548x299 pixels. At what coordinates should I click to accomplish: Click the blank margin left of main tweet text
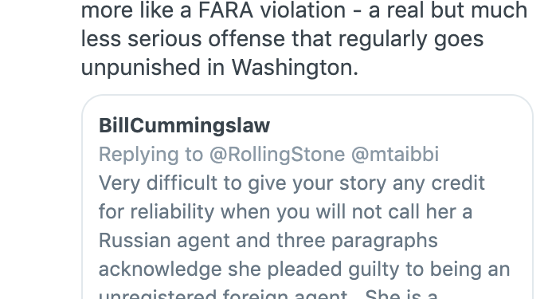40,38
